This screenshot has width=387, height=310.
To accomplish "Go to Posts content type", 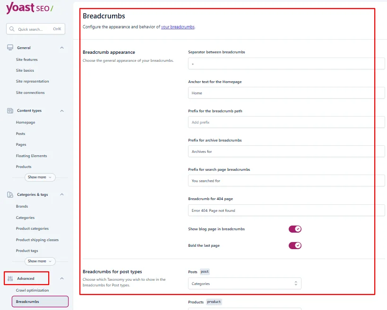I will [20, 134].
